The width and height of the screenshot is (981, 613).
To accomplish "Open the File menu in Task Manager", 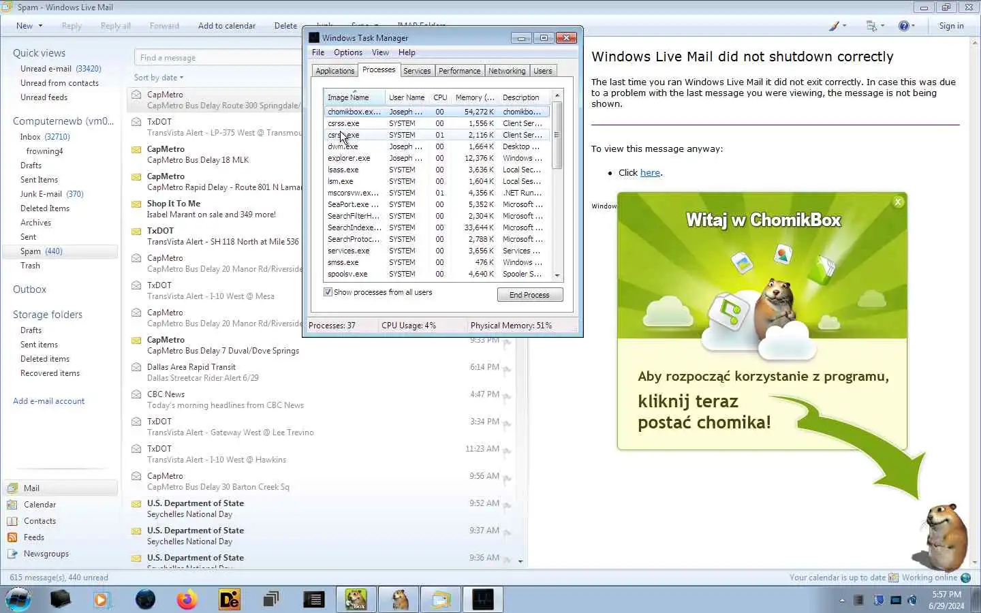I will (318, 52).
